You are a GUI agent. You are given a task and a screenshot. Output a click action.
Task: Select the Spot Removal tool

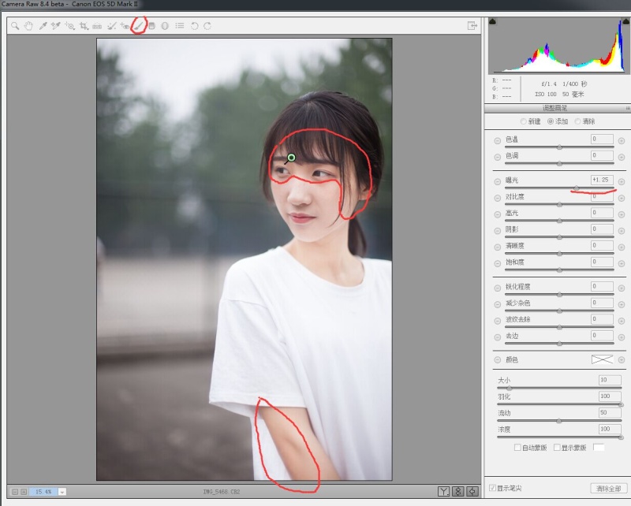click(111, 26)
